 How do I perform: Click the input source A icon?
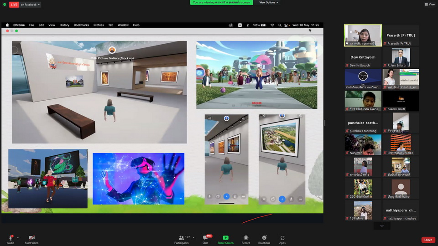coord(240,25)
